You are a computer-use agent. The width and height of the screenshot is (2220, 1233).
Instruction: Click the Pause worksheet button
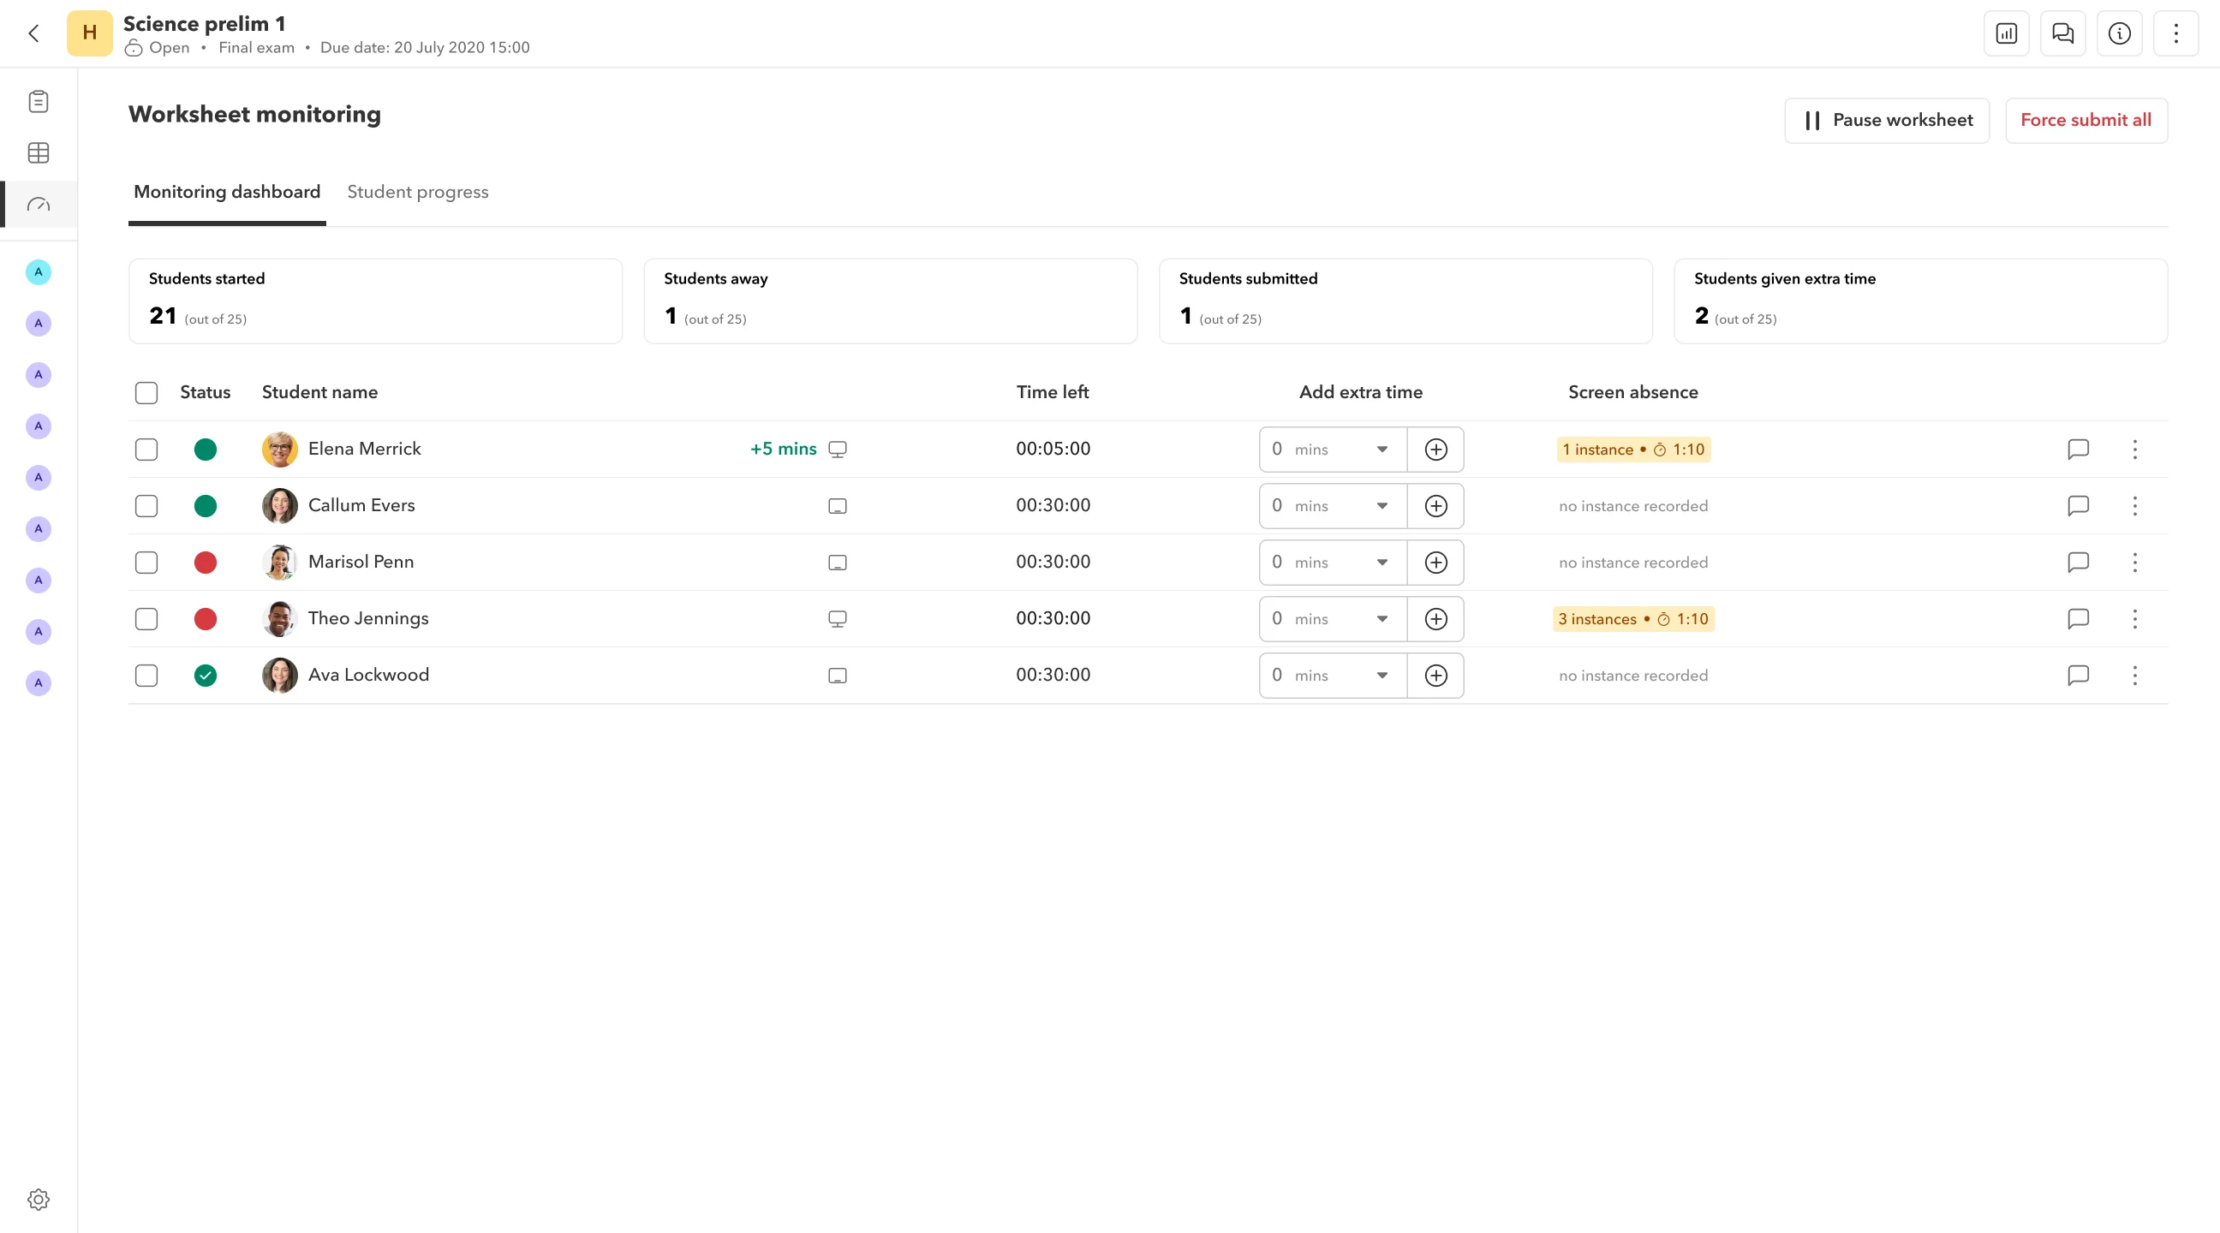coord(1887,121)
